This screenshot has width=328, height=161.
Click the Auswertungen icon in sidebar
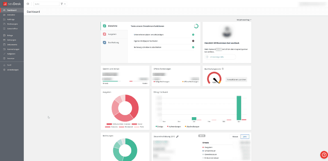point(5,49)
